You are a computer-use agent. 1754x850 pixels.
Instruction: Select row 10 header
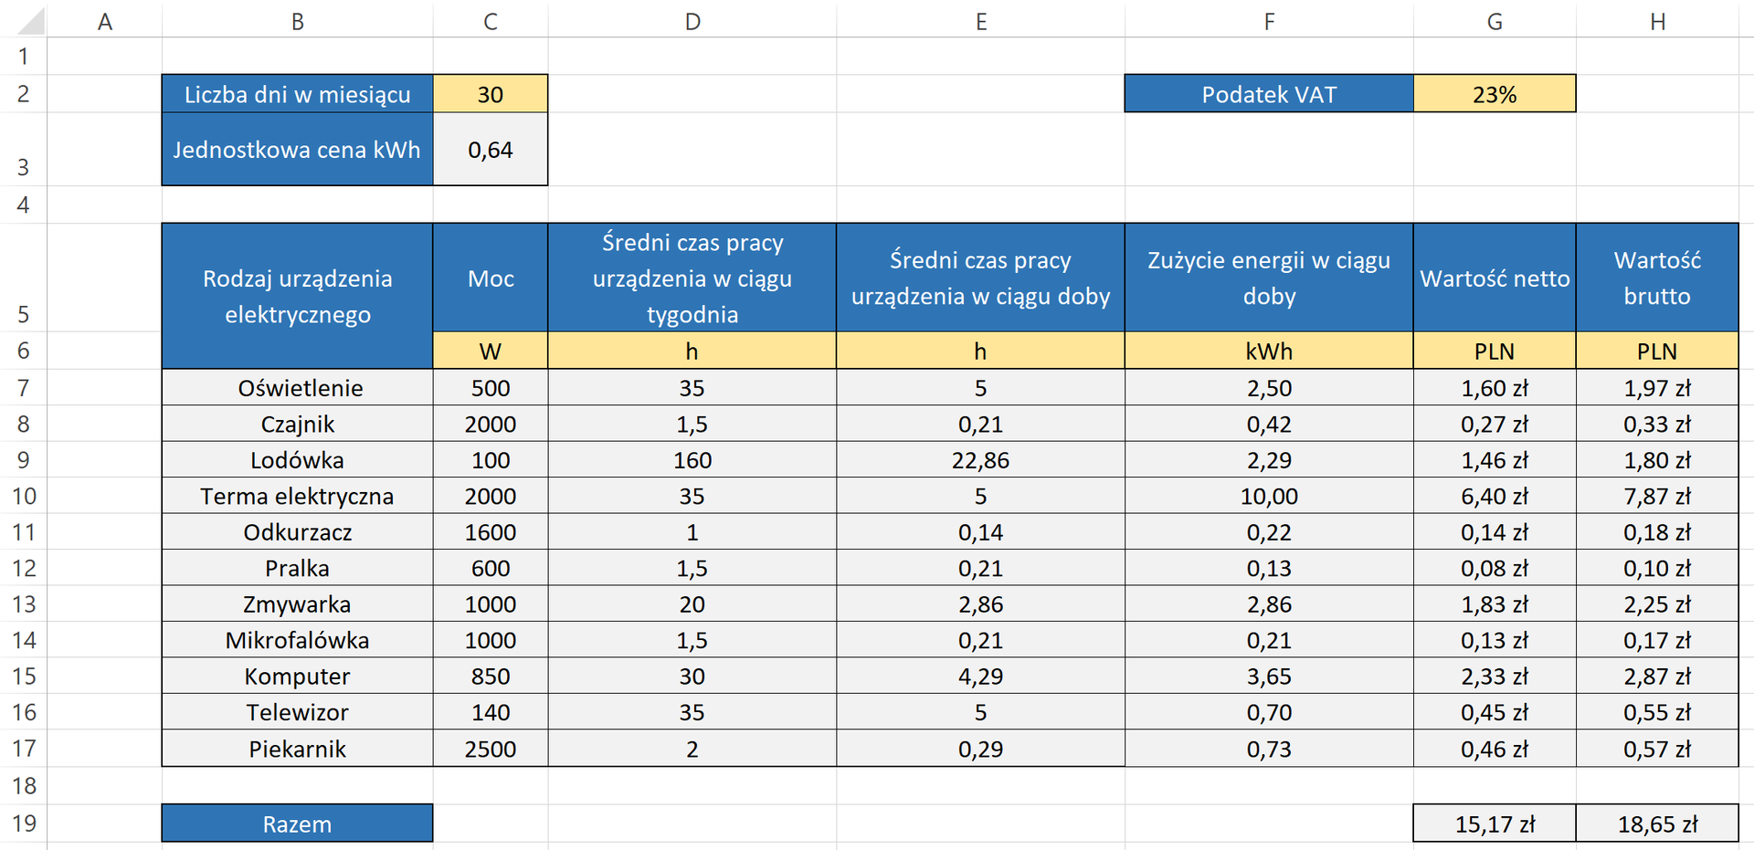tap(24, 496)
